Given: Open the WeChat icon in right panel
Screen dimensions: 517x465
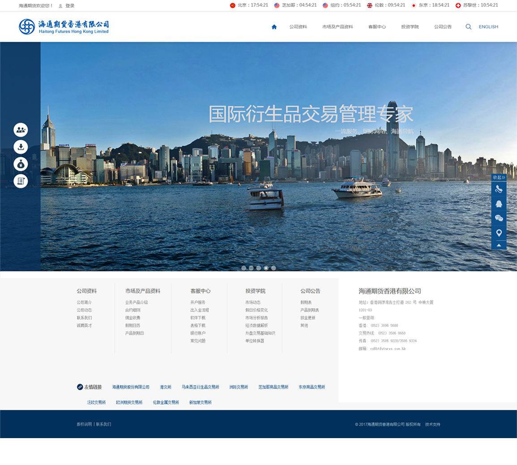Looking at the screenshot, I should [499, 218].
